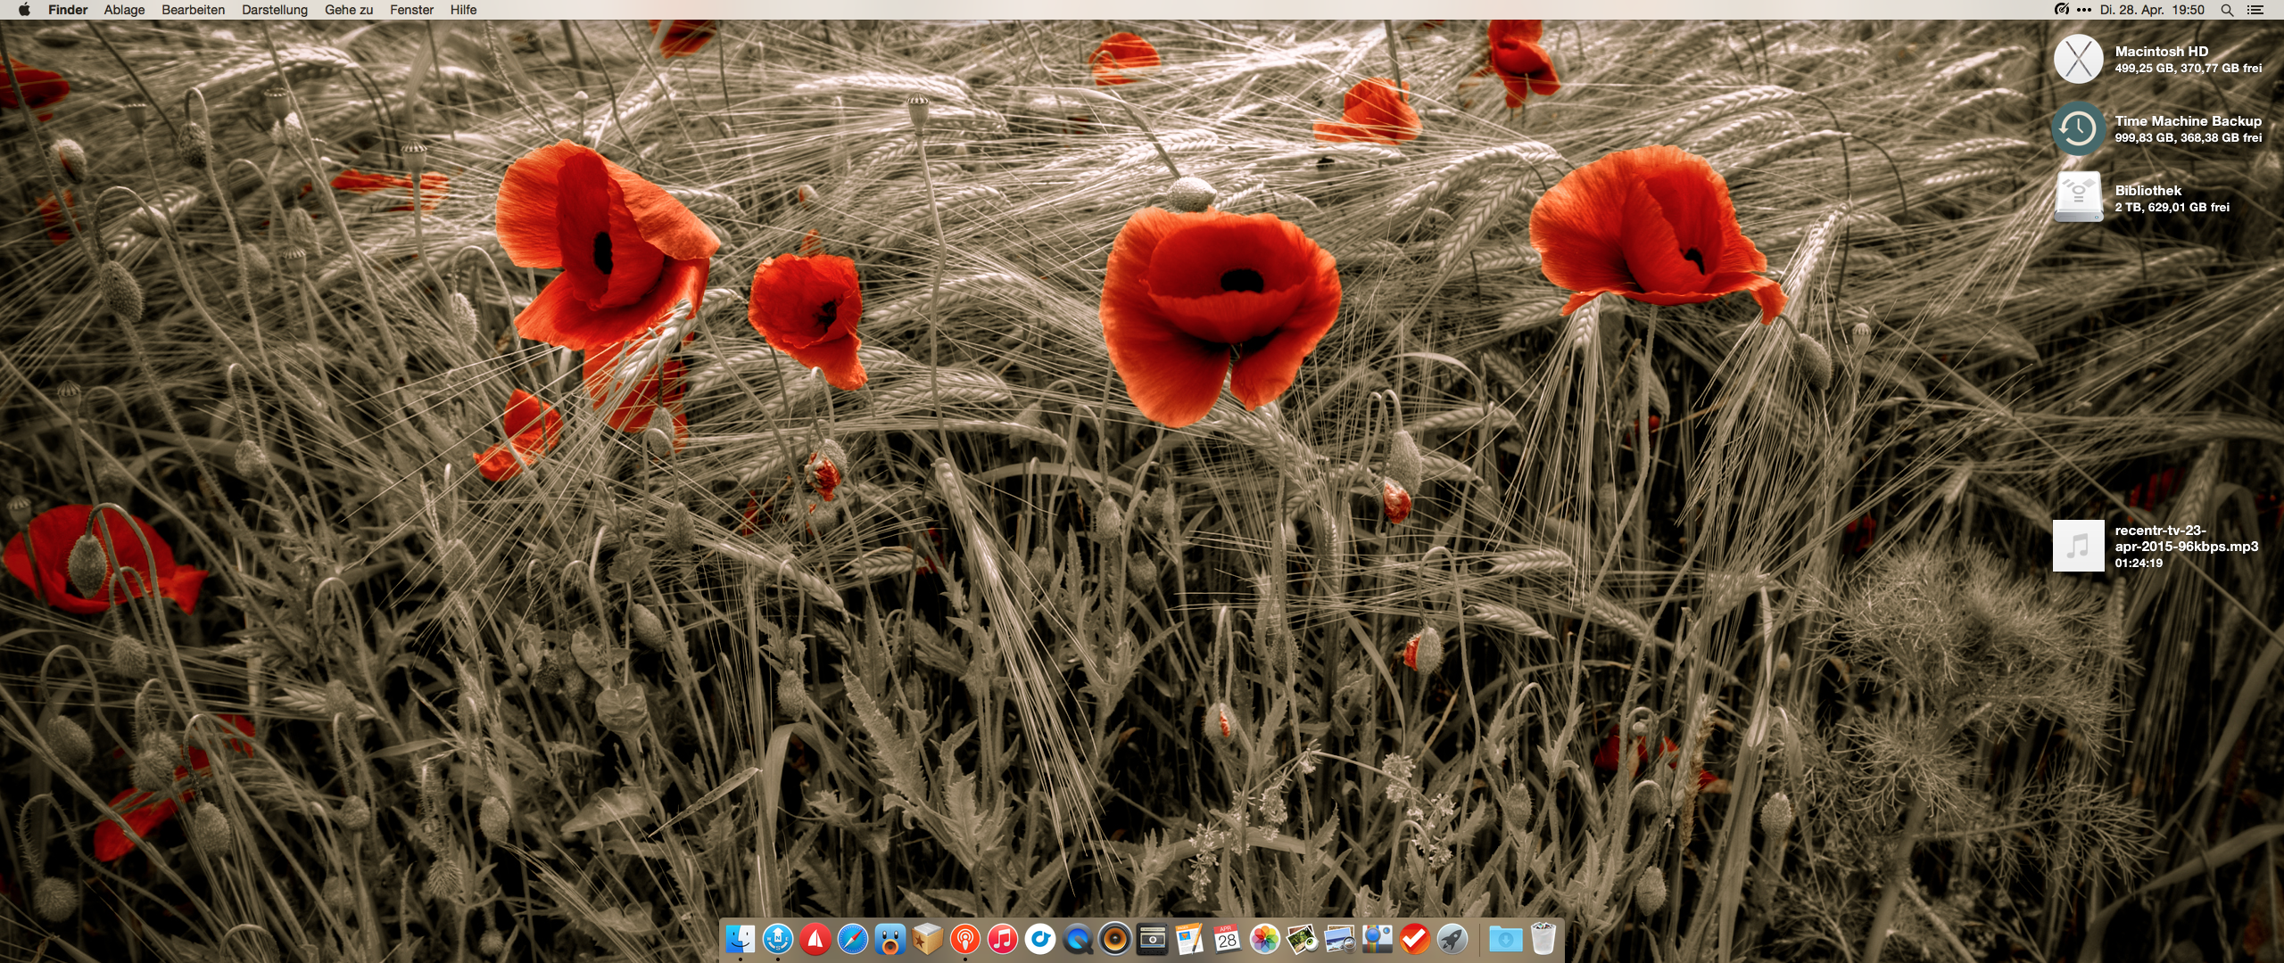Open the Trash in the Dock
Screen dimensions: 2284x963
point(1543,939)
